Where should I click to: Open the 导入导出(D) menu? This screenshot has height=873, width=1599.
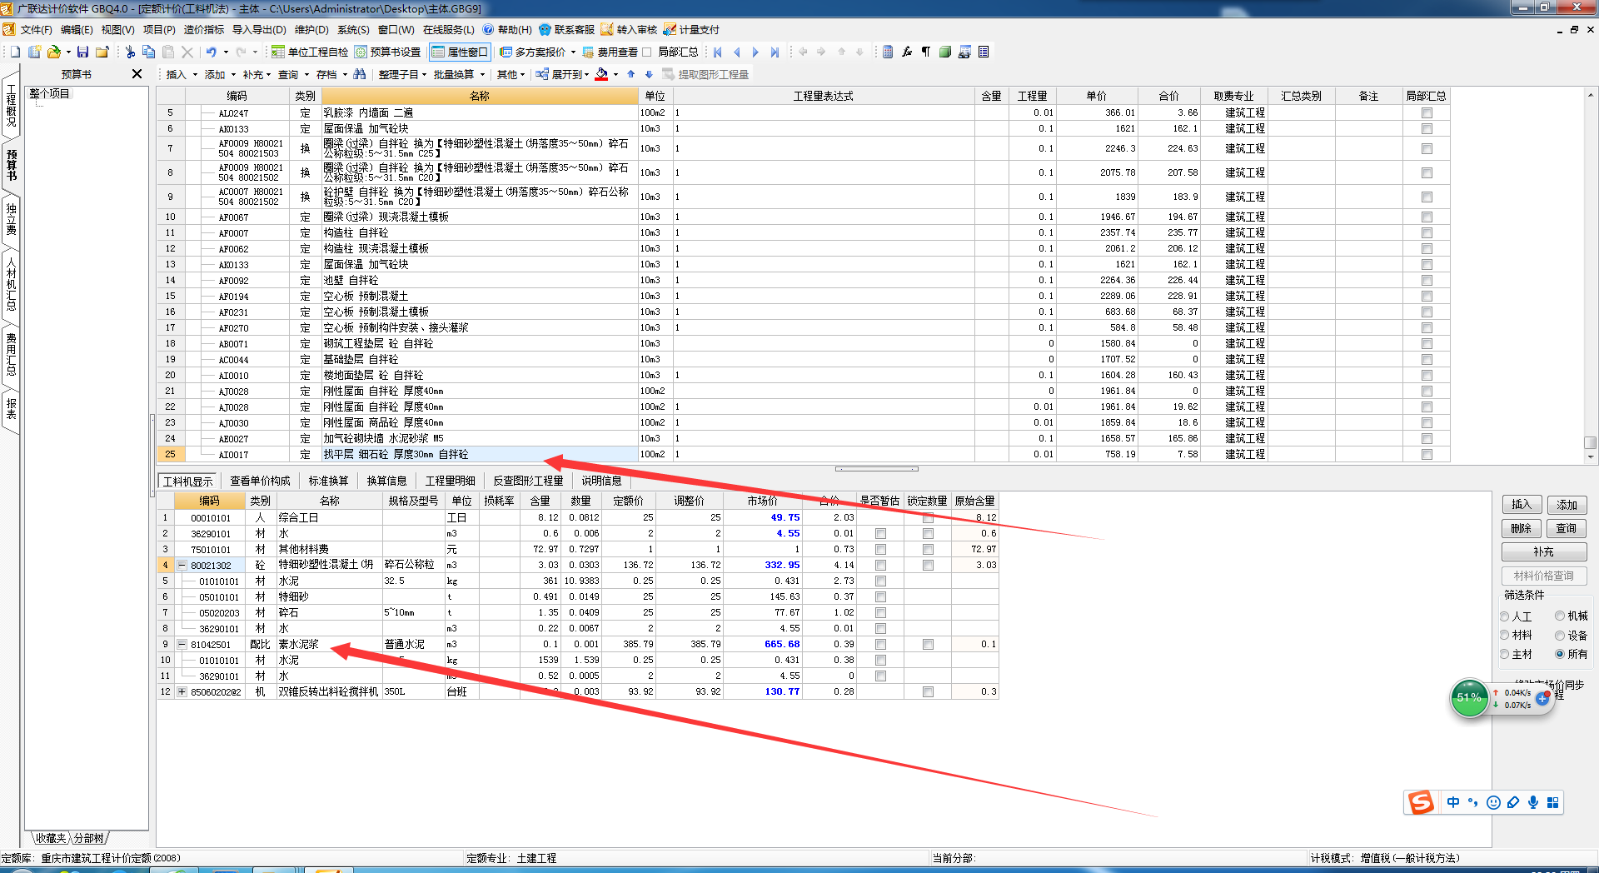pos(258,29)
